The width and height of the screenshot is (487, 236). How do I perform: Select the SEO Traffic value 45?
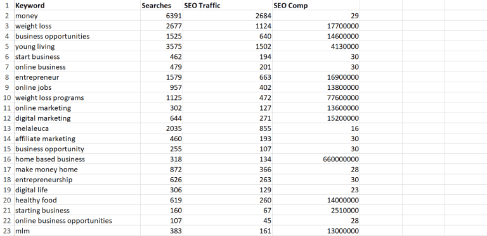click(x=228, y=220)
